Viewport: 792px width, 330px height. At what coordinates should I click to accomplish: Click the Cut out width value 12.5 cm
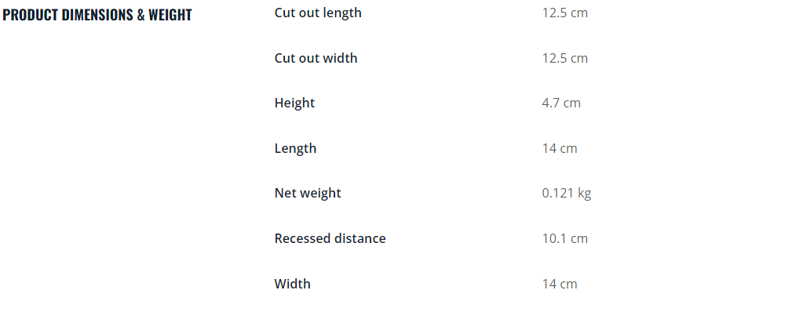tap(564, 58)
